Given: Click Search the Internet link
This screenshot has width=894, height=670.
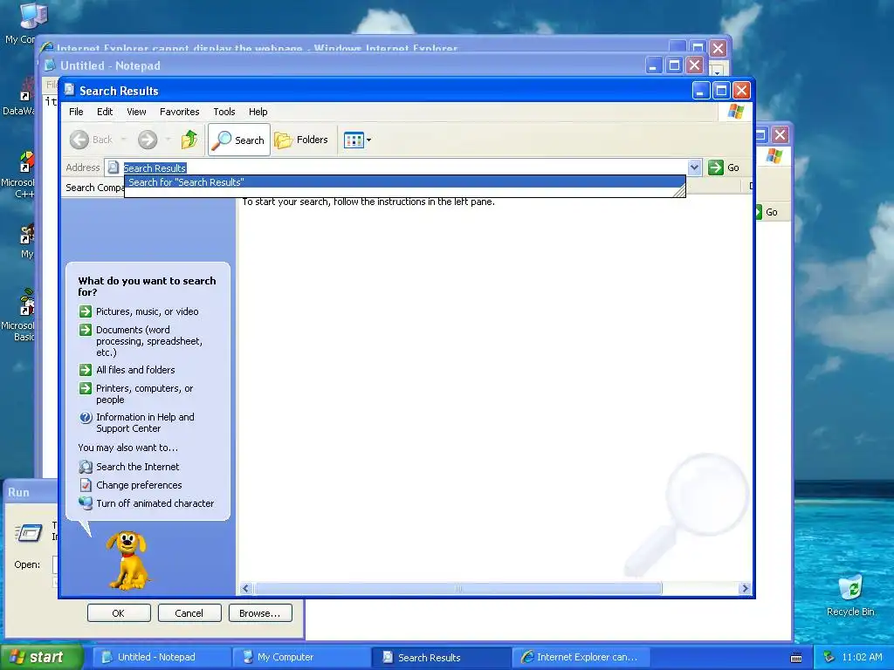Looking at the screenshot, I should click(x=137, y=467).
